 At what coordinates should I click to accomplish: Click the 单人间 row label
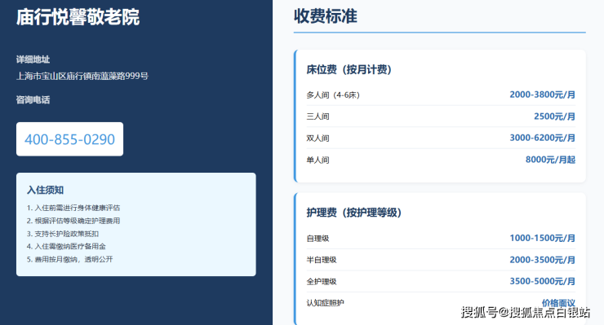[x=318, y=160]
